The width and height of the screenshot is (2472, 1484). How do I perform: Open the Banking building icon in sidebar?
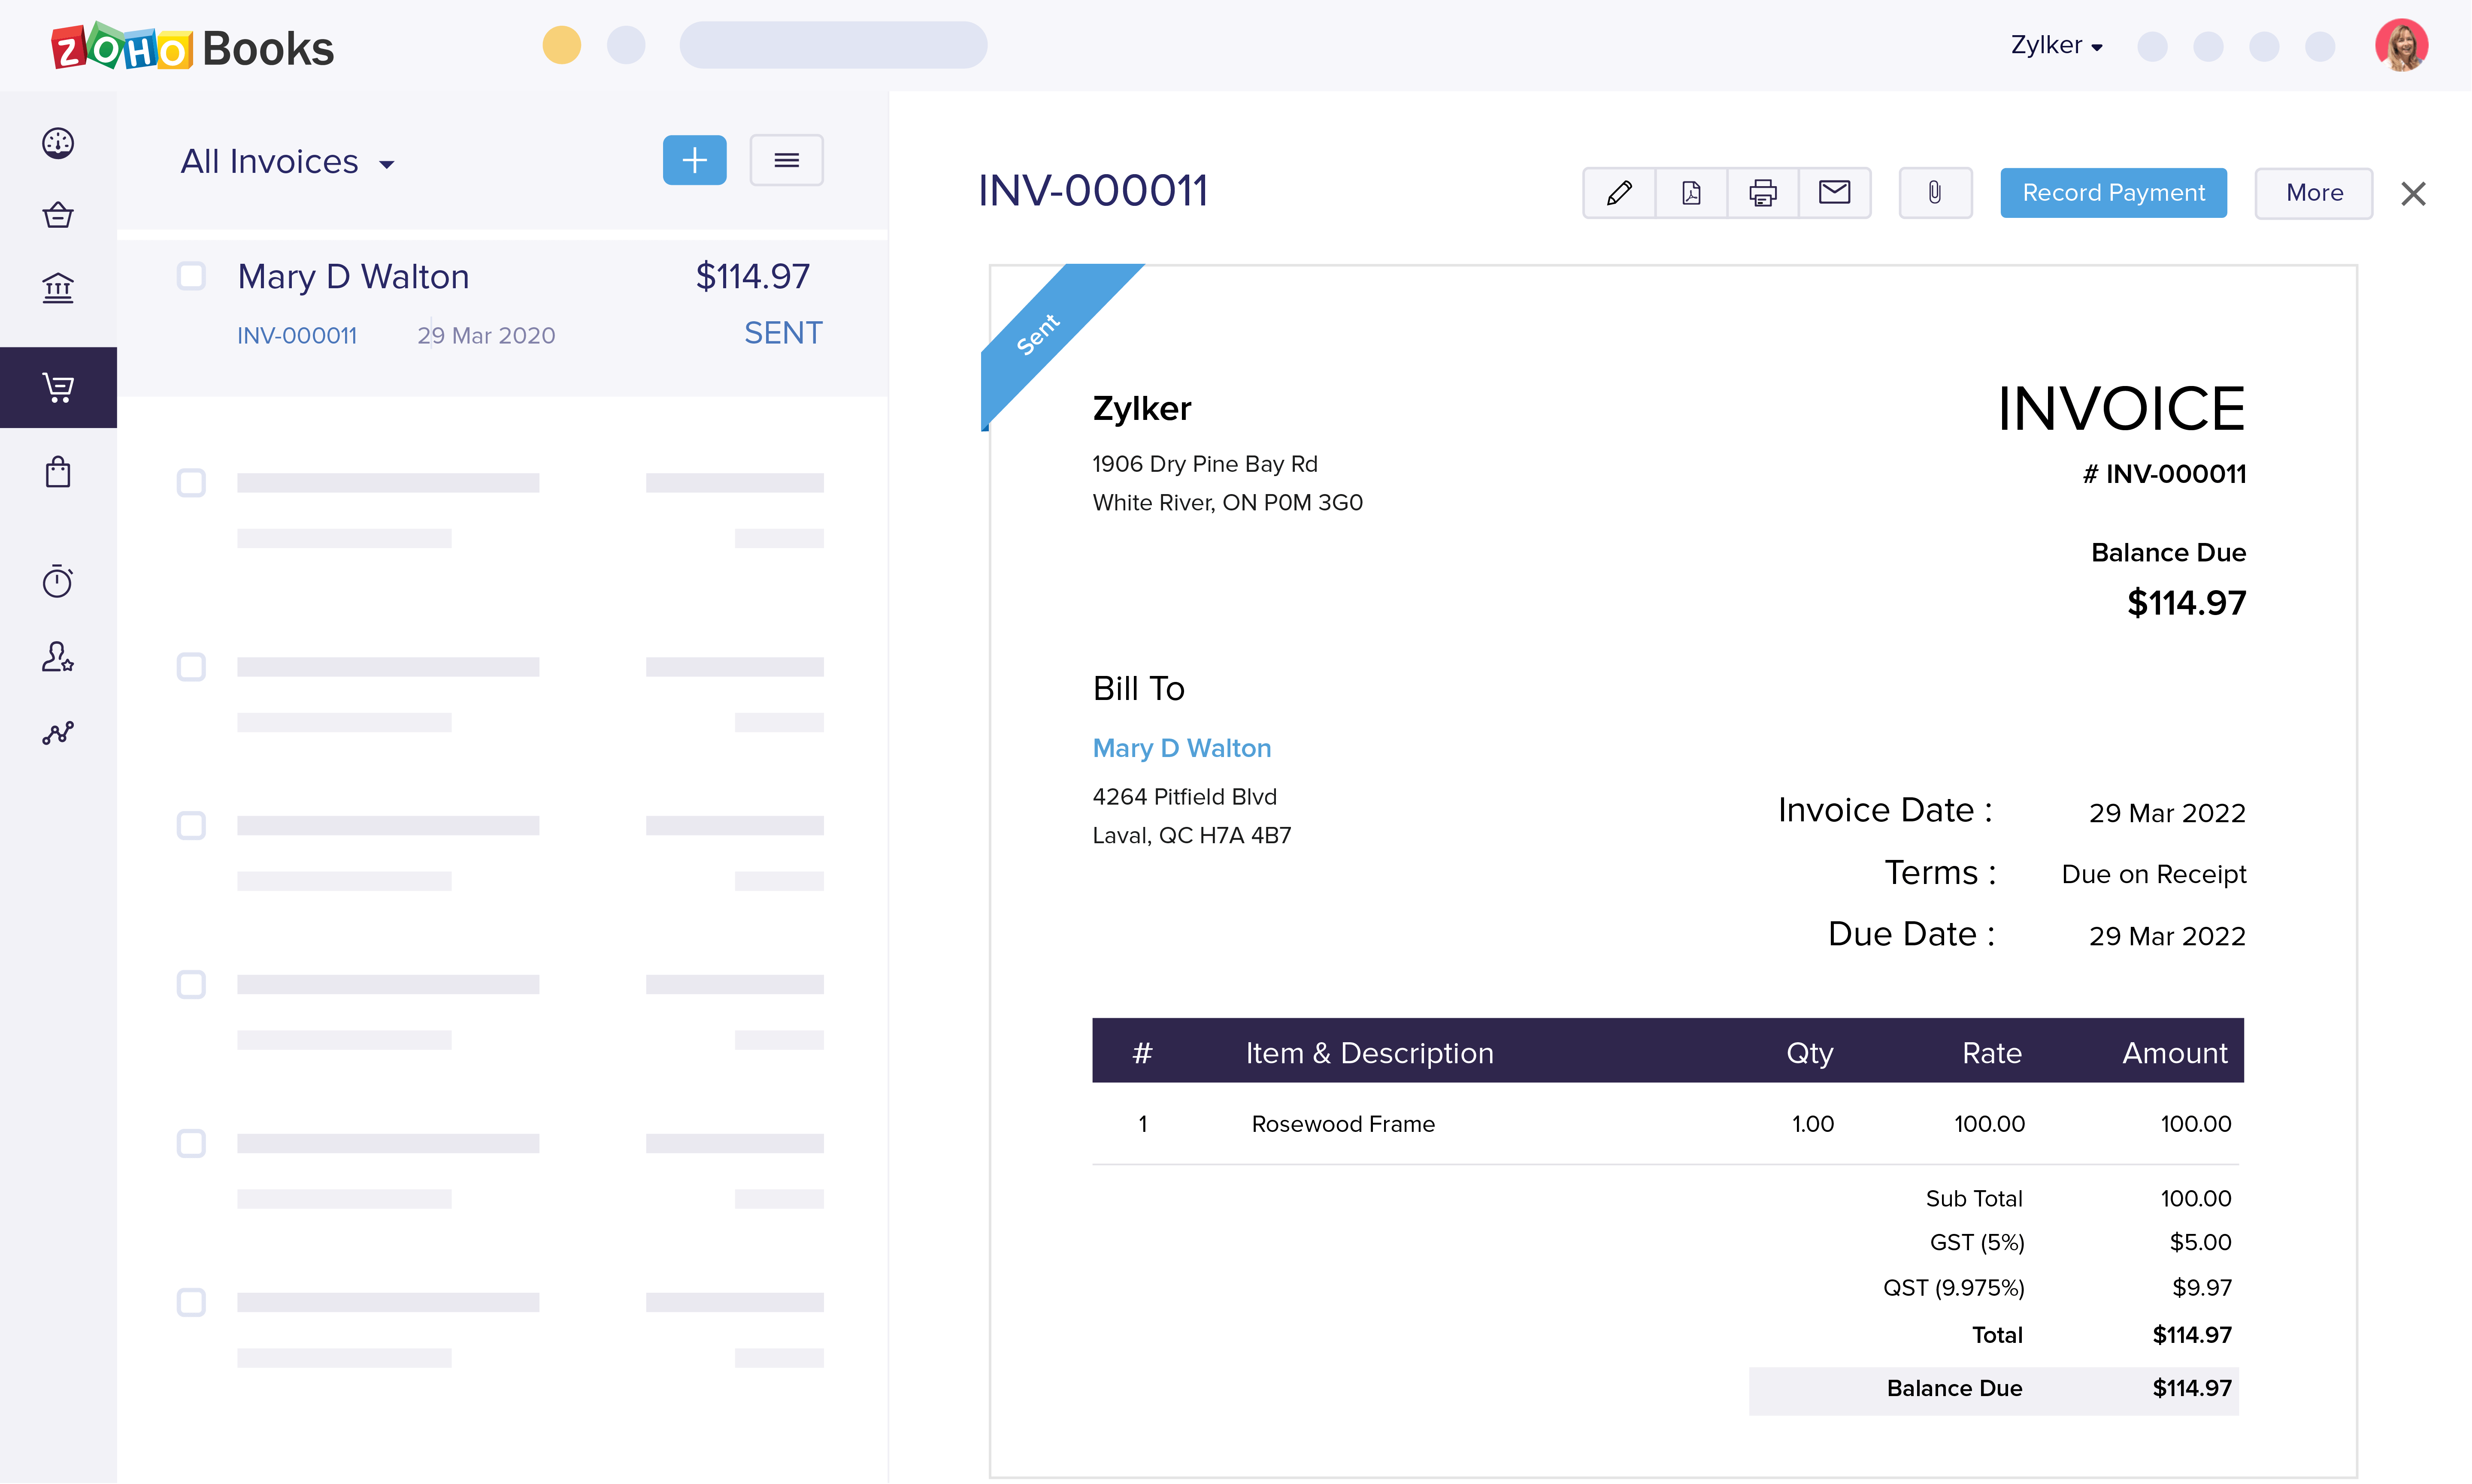click(x=58, y=288)
